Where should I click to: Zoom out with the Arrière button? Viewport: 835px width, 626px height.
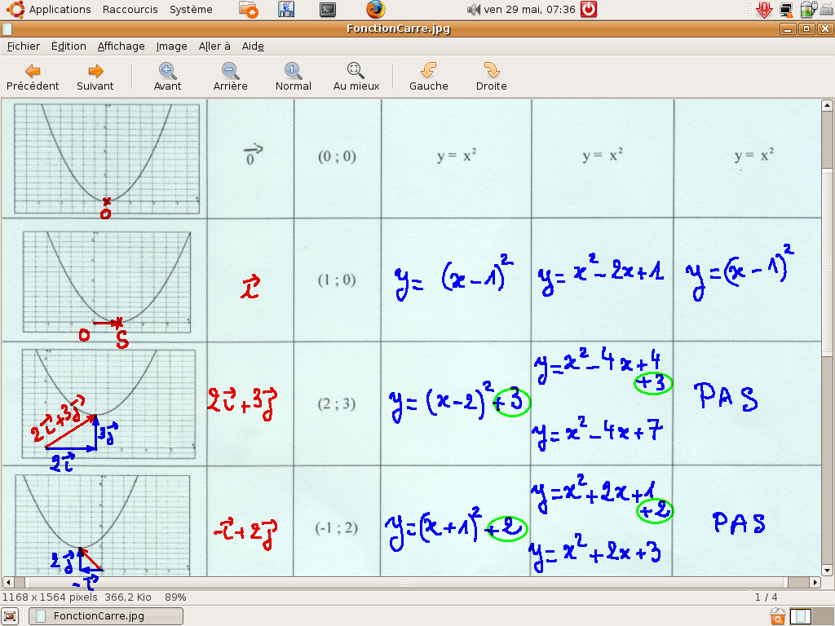click(x=230, y=77)
